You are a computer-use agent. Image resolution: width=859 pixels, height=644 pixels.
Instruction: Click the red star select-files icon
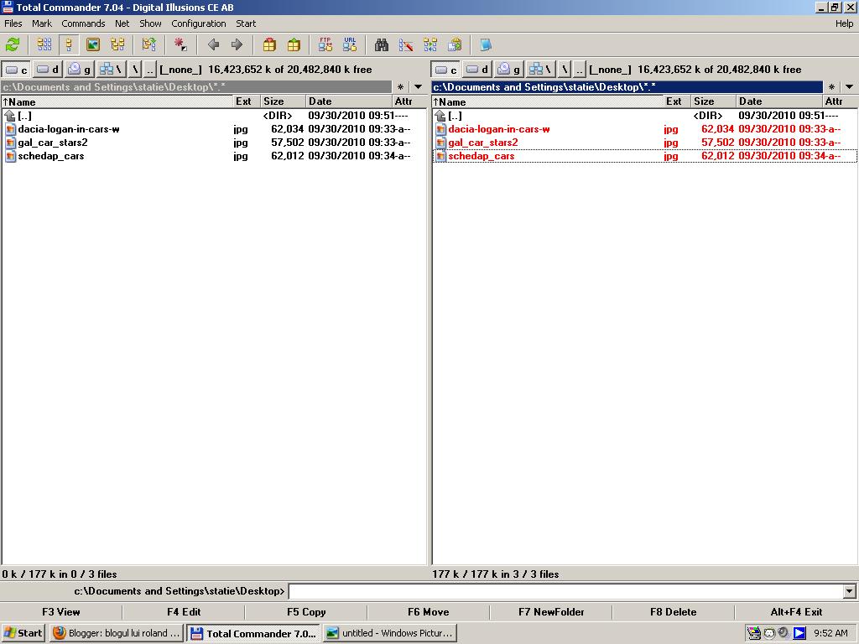[x=180, y=44]
